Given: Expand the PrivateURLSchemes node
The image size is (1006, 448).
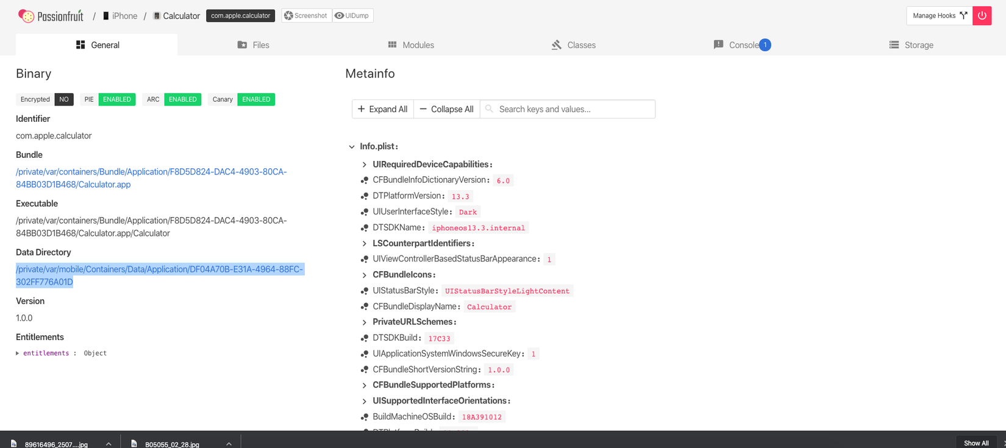Looking at the screenshot, I should [365, 322].
